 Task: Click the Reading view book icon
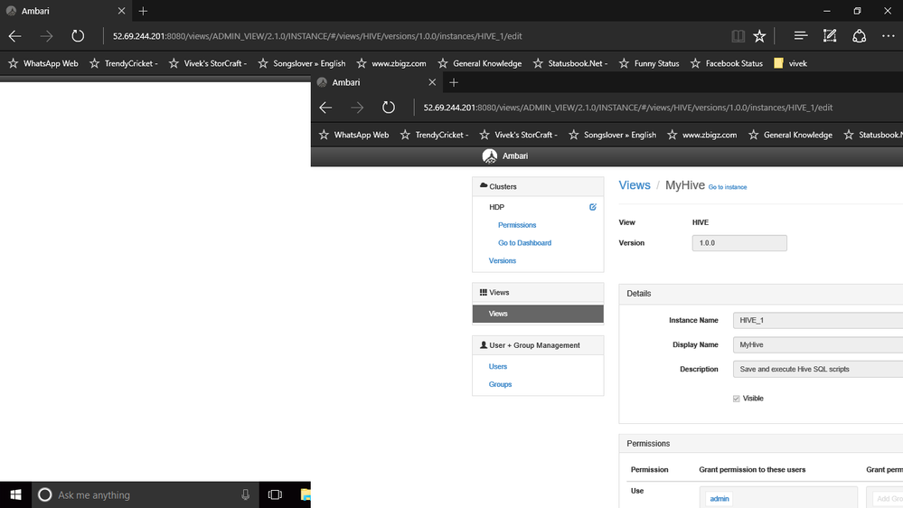click(738, 36)
